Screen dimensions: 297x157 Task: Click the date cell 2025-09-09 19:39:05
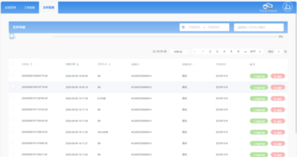tap(77, 76)
